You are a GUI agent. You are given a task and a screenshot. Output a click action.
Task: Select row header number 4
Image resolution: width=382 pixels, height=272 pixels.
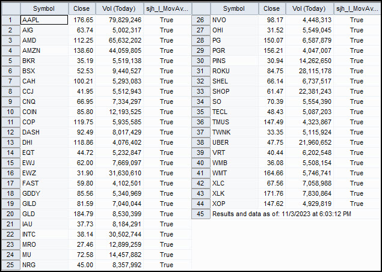click(x=10, y=50)
